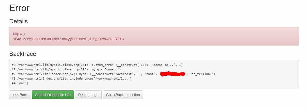Click the '(using password: YES)' text
Viewport: 307px width, 109px height.
106,39
